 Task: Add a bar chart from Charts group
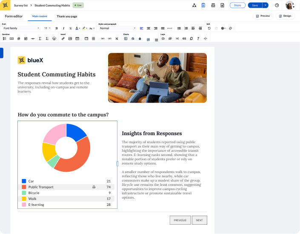(x=126, y=38)
